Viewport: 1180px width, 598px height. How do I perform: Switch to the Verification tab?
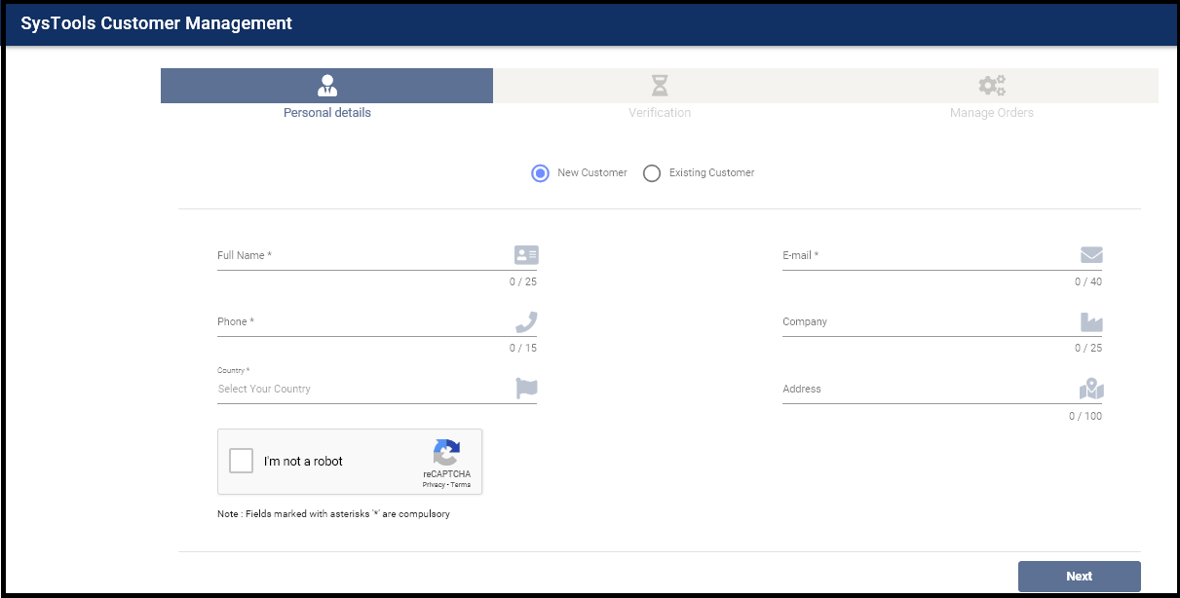tap(659, 93)
